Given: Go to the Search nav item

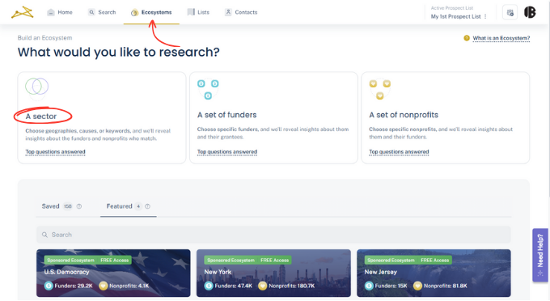Looking at the screenshot, I should click(102, 12).
